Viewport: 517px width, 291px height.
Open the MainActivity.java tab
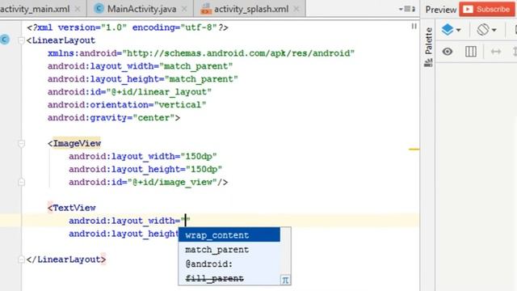[x=142, y=9]
